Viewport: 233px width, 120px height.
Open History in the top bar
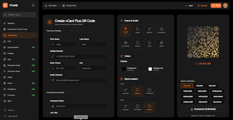pyautogui.click(x=202, y=6)
